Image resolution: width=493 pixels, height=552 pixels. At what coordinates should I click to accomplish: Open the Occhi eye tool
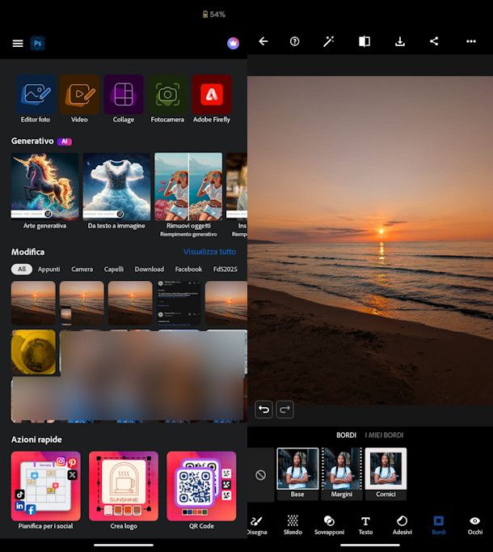click(x=475, y=525)
